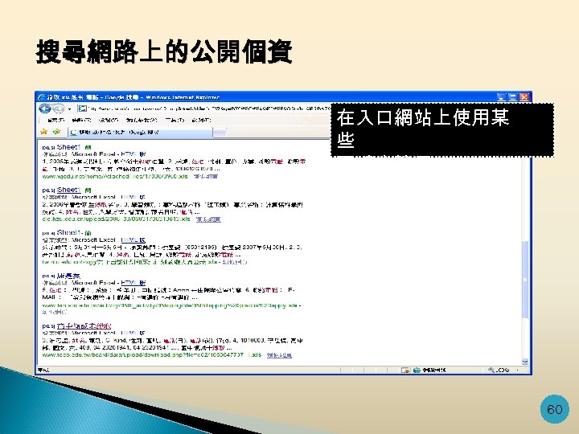Click the vertical scrollbar thumb
579x434 pixels.
click(525, 280)
